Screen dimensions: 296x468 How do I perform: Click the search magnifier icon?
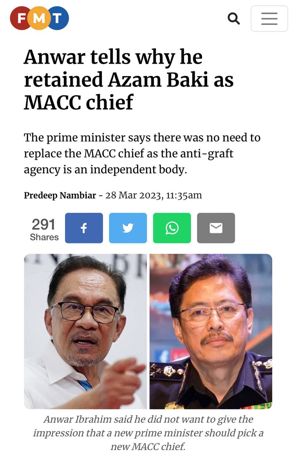click(x=234, y=18)
